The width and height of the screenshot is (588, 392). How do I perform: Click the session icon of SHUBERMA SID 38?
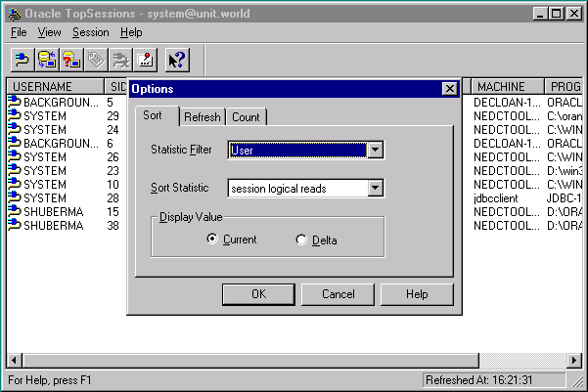pos(15,225)
